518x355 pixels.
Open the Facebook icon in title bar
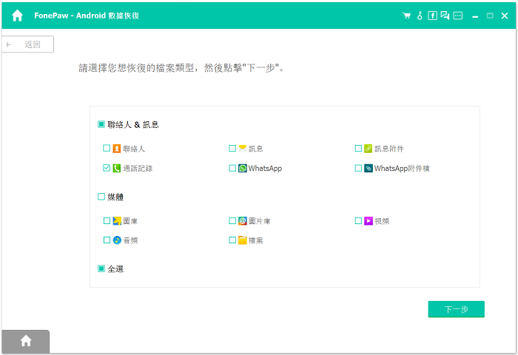coord(432,16)
